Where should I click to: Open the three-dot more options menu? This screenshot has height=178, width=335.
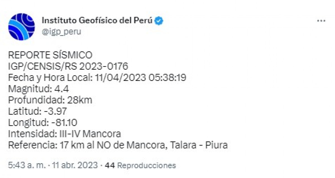pyautogui.click(x=321, y=21)
